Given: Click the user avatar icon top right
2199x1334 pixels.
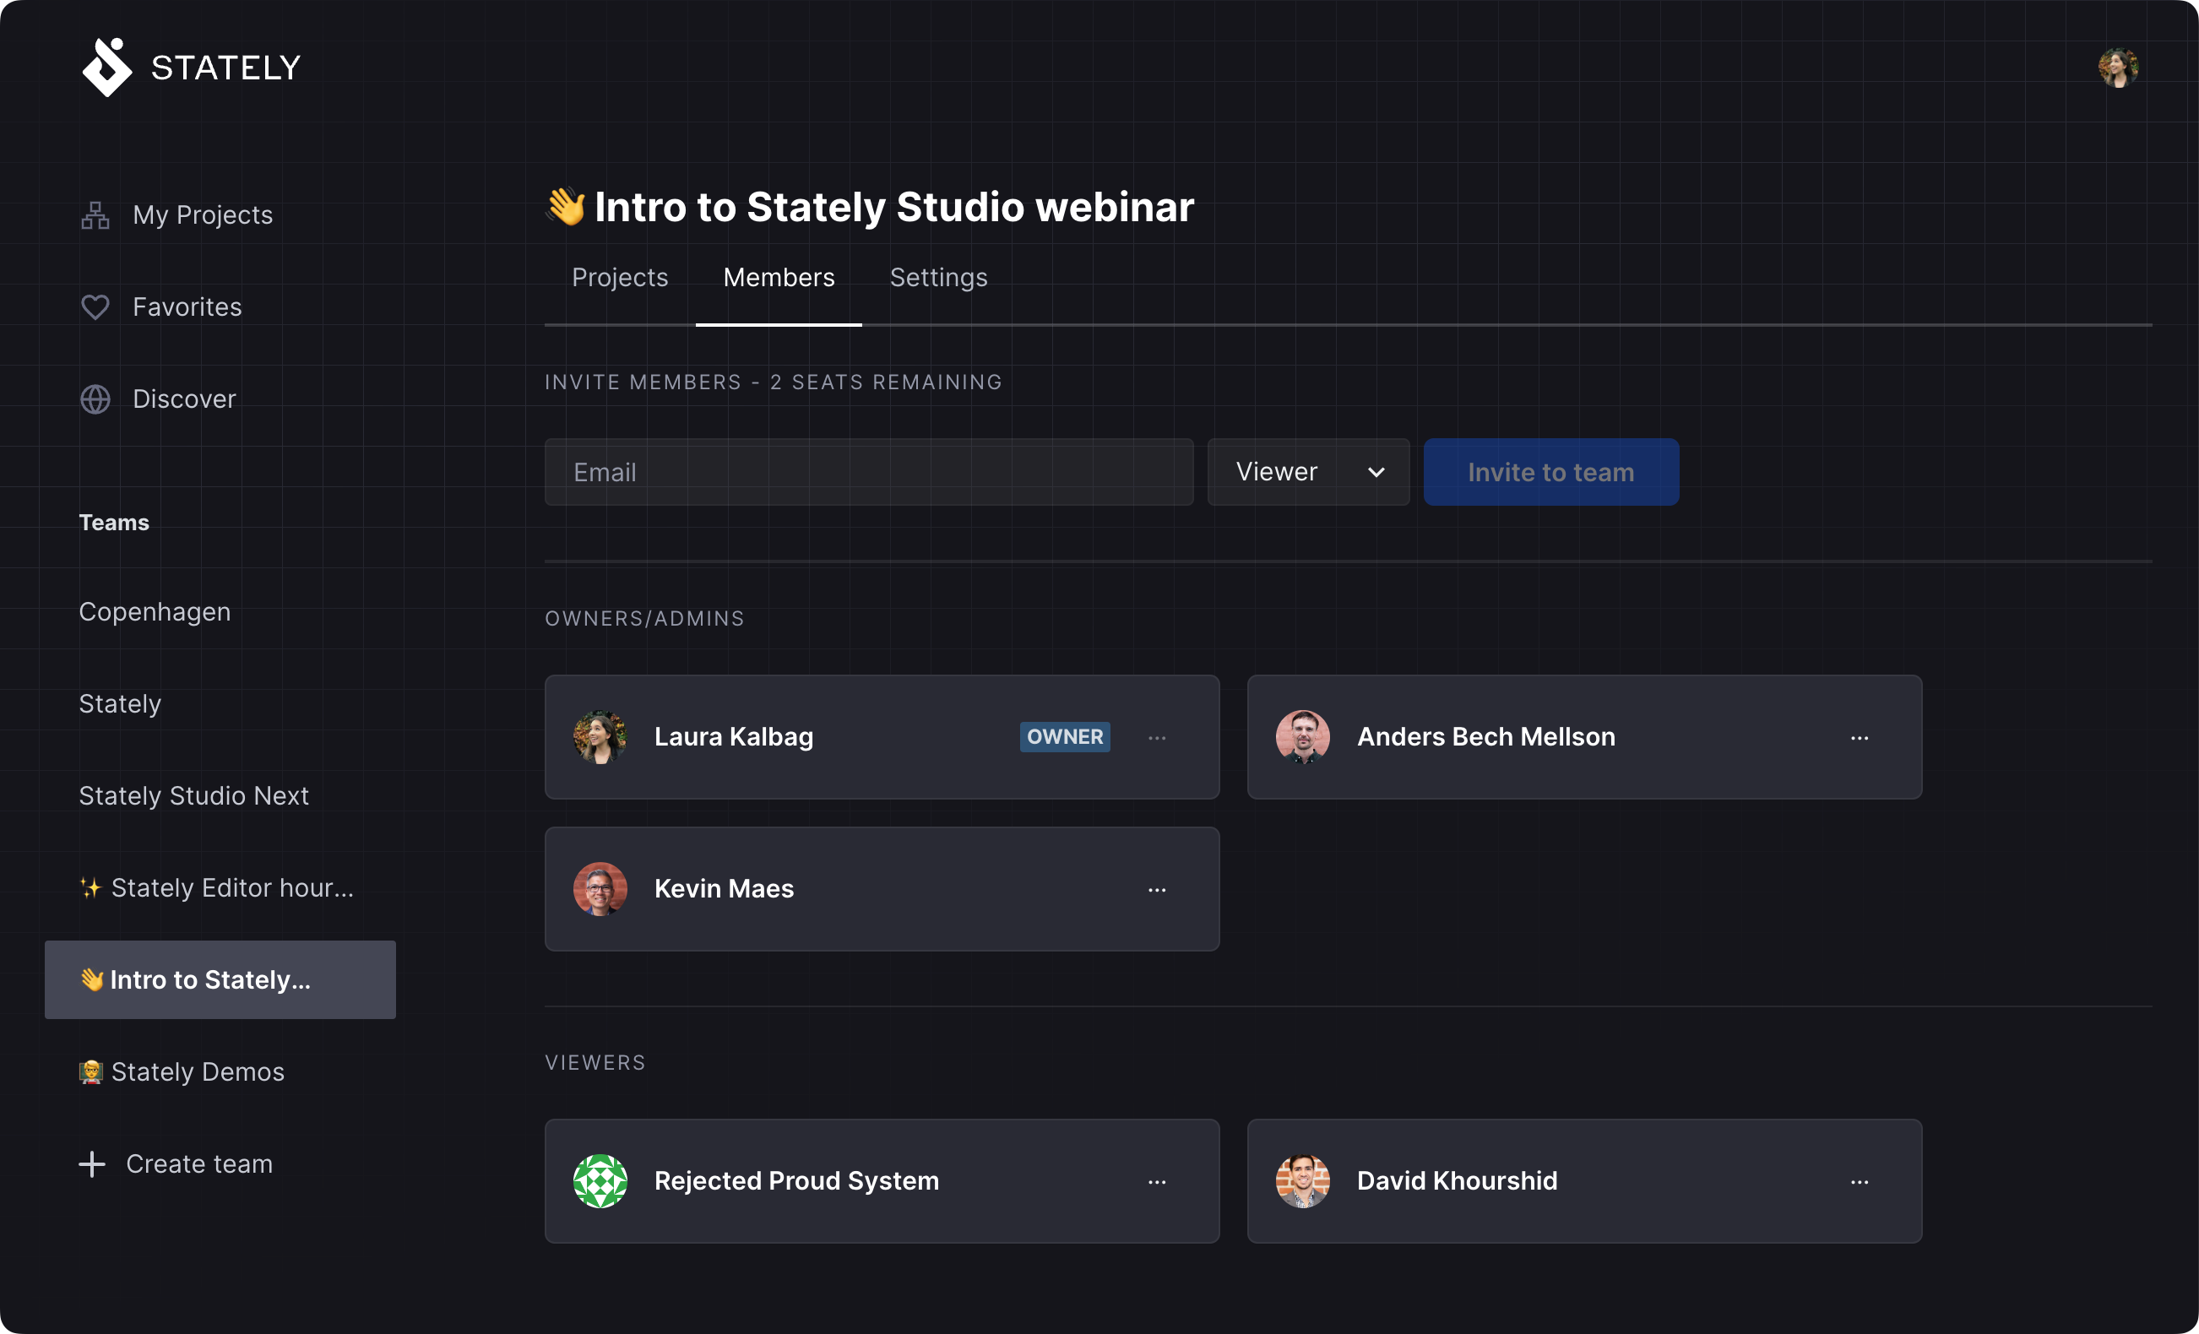Looking at the screenshot, I should [x=2119, y=66].
